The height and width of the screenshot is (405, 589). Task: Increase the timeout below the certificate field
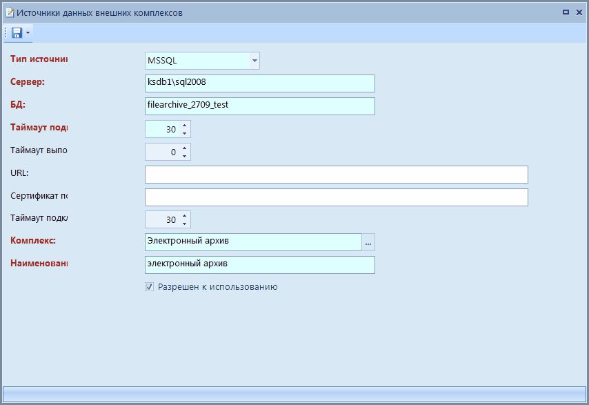point(185,216)
